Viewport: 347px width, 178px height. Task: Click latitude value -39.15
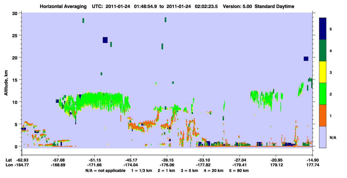[167, 160]
